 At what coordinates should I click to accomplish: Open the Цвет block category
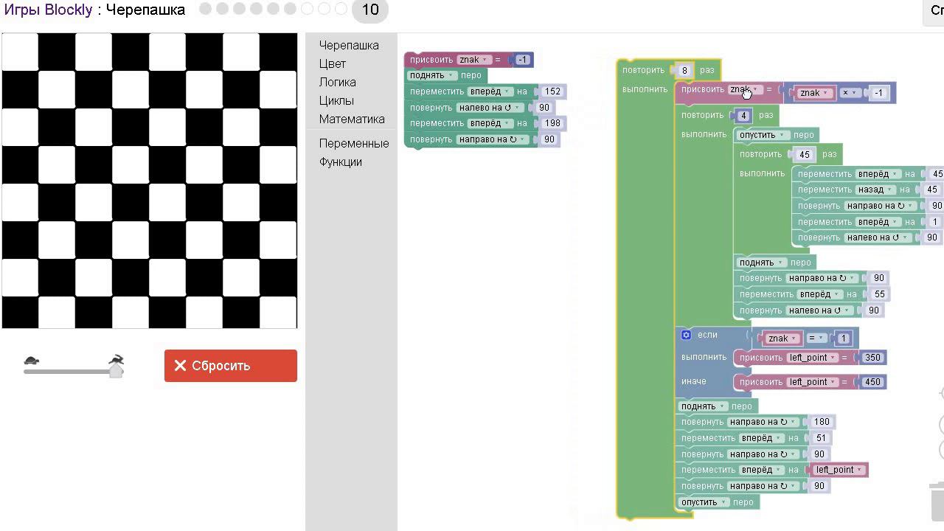point(333,63)
